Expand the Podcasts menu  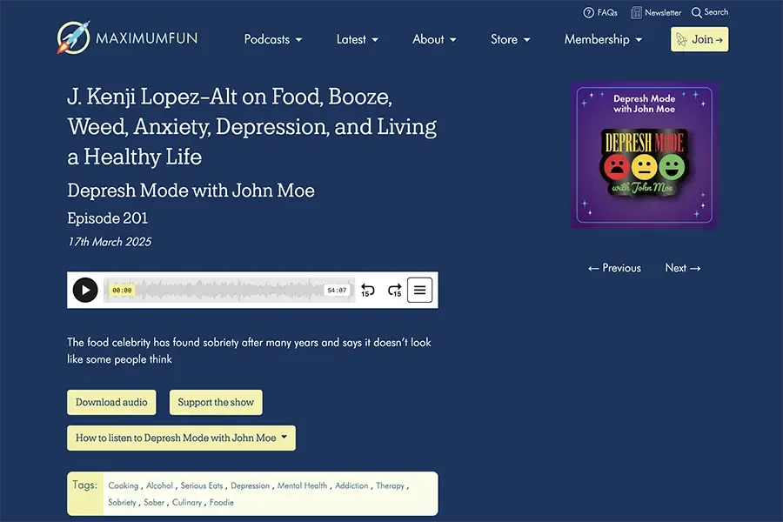272,39
